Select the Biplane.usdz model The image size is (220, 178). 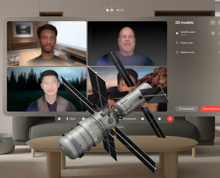[197, 52]
